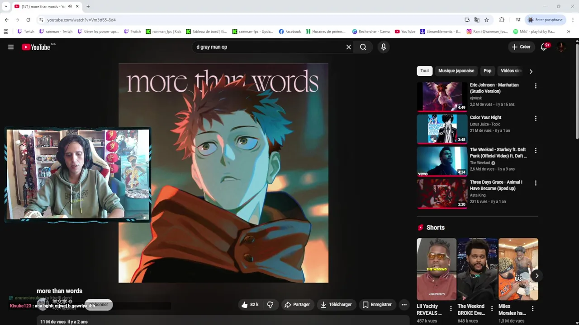The height and width of the screenshot is (325, 579).
Task: Open the translate page icon
Action: pyautogui.click(x=477, y=20)
